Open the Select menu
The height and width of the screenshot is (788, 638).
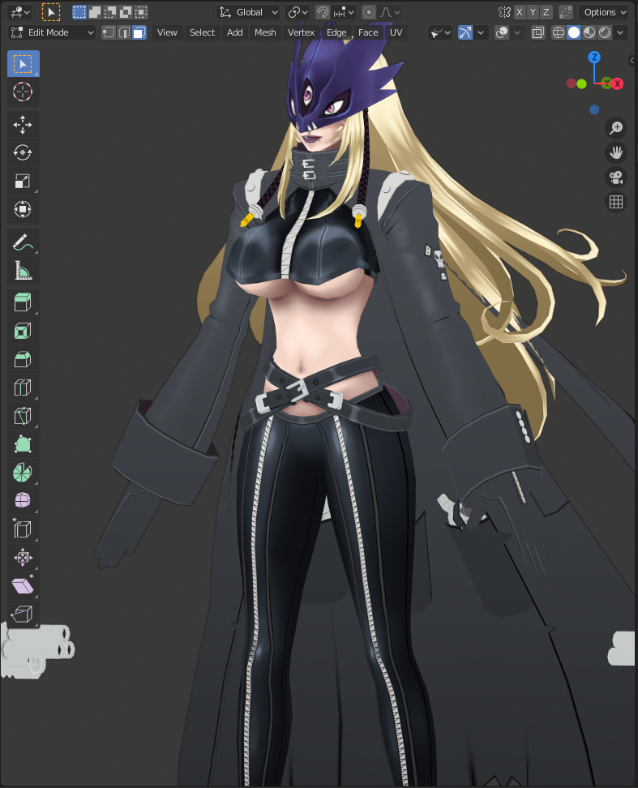click(202, 32)
